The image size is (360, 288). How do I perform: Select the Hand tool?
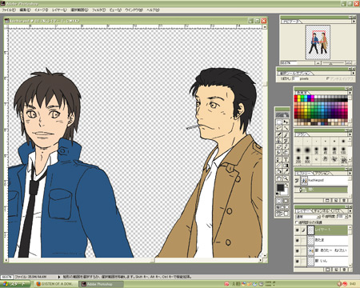pos(278,178)
